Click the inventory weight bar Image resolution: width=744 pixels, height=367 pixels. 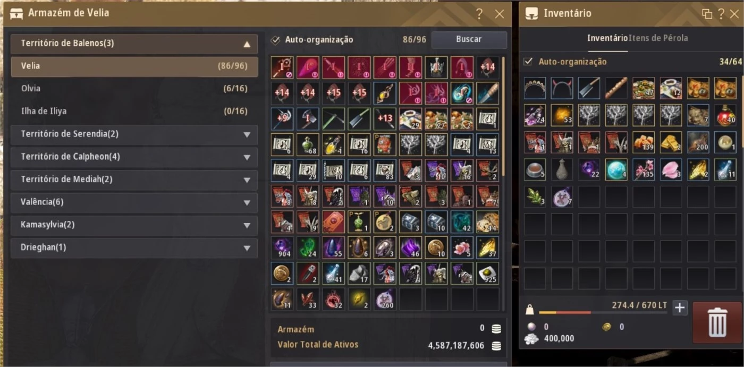[x=603, y=312]
